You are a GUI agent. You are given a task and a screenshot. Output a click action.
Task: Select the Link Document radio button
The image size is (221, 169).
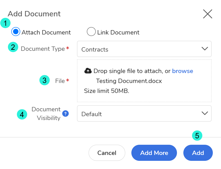[91, 32]
